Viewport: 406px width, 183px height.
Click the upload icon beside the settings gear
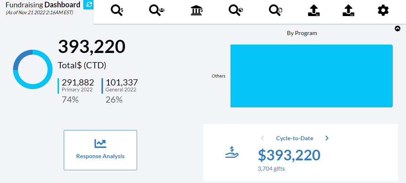point(348,11)
